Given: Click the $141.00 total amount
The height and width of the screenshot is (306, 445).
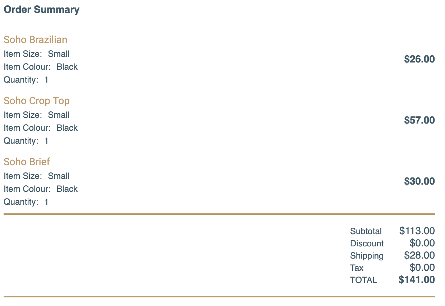Looking at the screenshot, I should (417, 280).
